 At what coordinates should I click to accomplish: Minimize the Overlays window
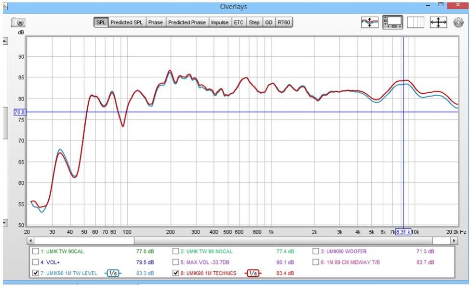pos(428,5)
